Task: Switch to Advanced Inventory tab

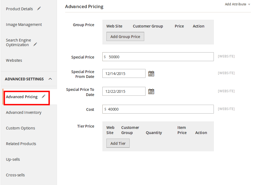Action: point(23,112)
